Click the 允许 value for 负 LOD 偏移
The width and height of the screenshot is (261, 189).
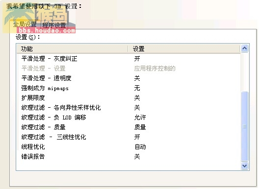pyautogui.click(x=140, y=118)
